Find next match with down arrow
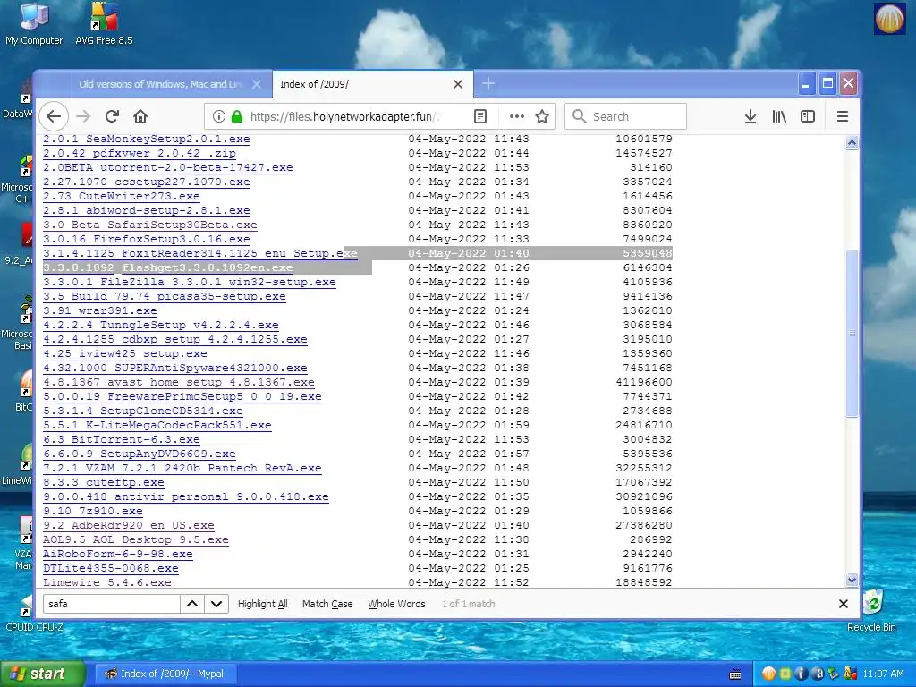916x687 pixels. point(216,604)
